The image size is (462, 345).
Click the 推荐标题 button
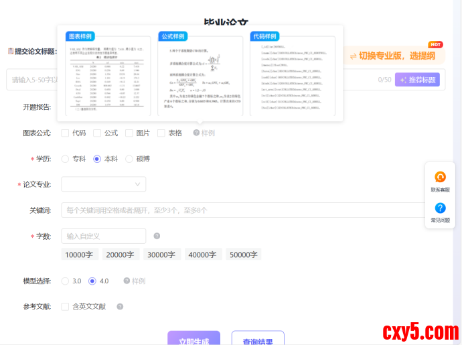[x=417, y=80]
